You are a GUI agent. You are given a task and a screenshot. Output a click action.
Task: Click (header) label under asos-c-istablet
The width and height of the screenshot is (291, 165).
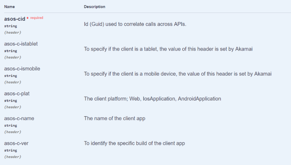point(13,57)
